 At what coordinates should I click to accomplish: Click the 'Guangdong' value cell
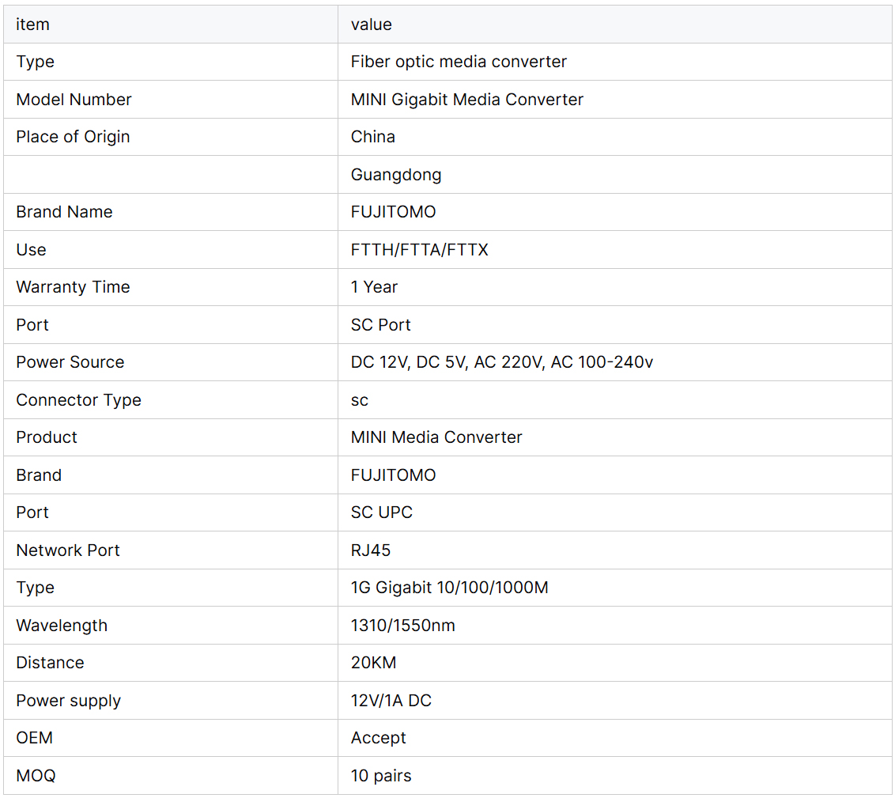click(x=396, y=175)
